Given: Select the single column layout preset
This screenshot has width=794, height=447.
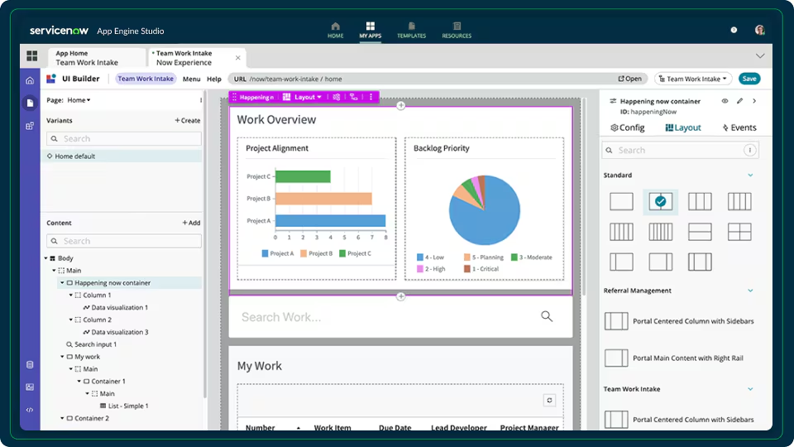Looking at the screenshot, I should [x=621, y=201].
